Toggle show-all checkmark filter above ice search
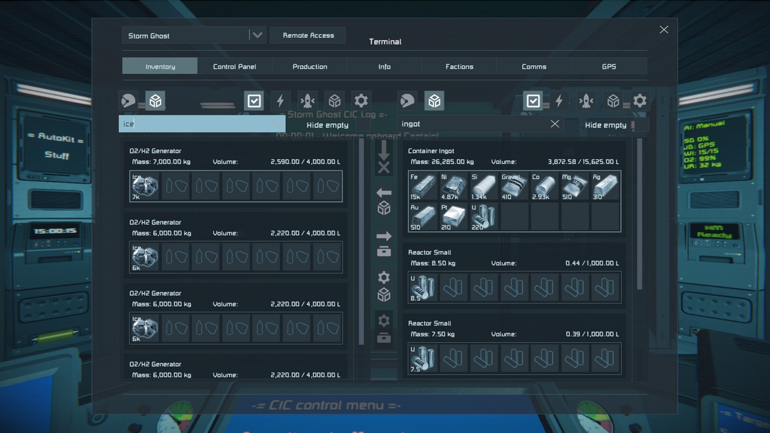770x433 pixels. coord(254,100)
